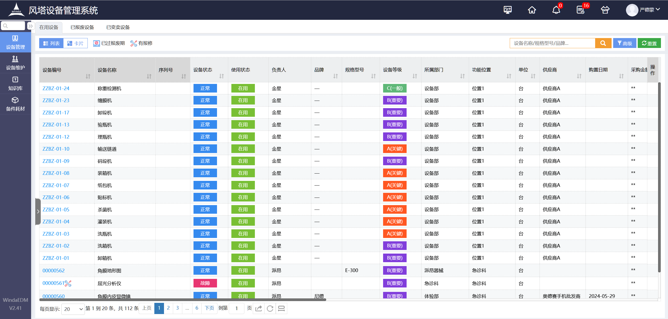The width and height of the screenshot is (668, 319).
Task: Click the orange search button
Action: pyautogui.click(x=603, y=43)
